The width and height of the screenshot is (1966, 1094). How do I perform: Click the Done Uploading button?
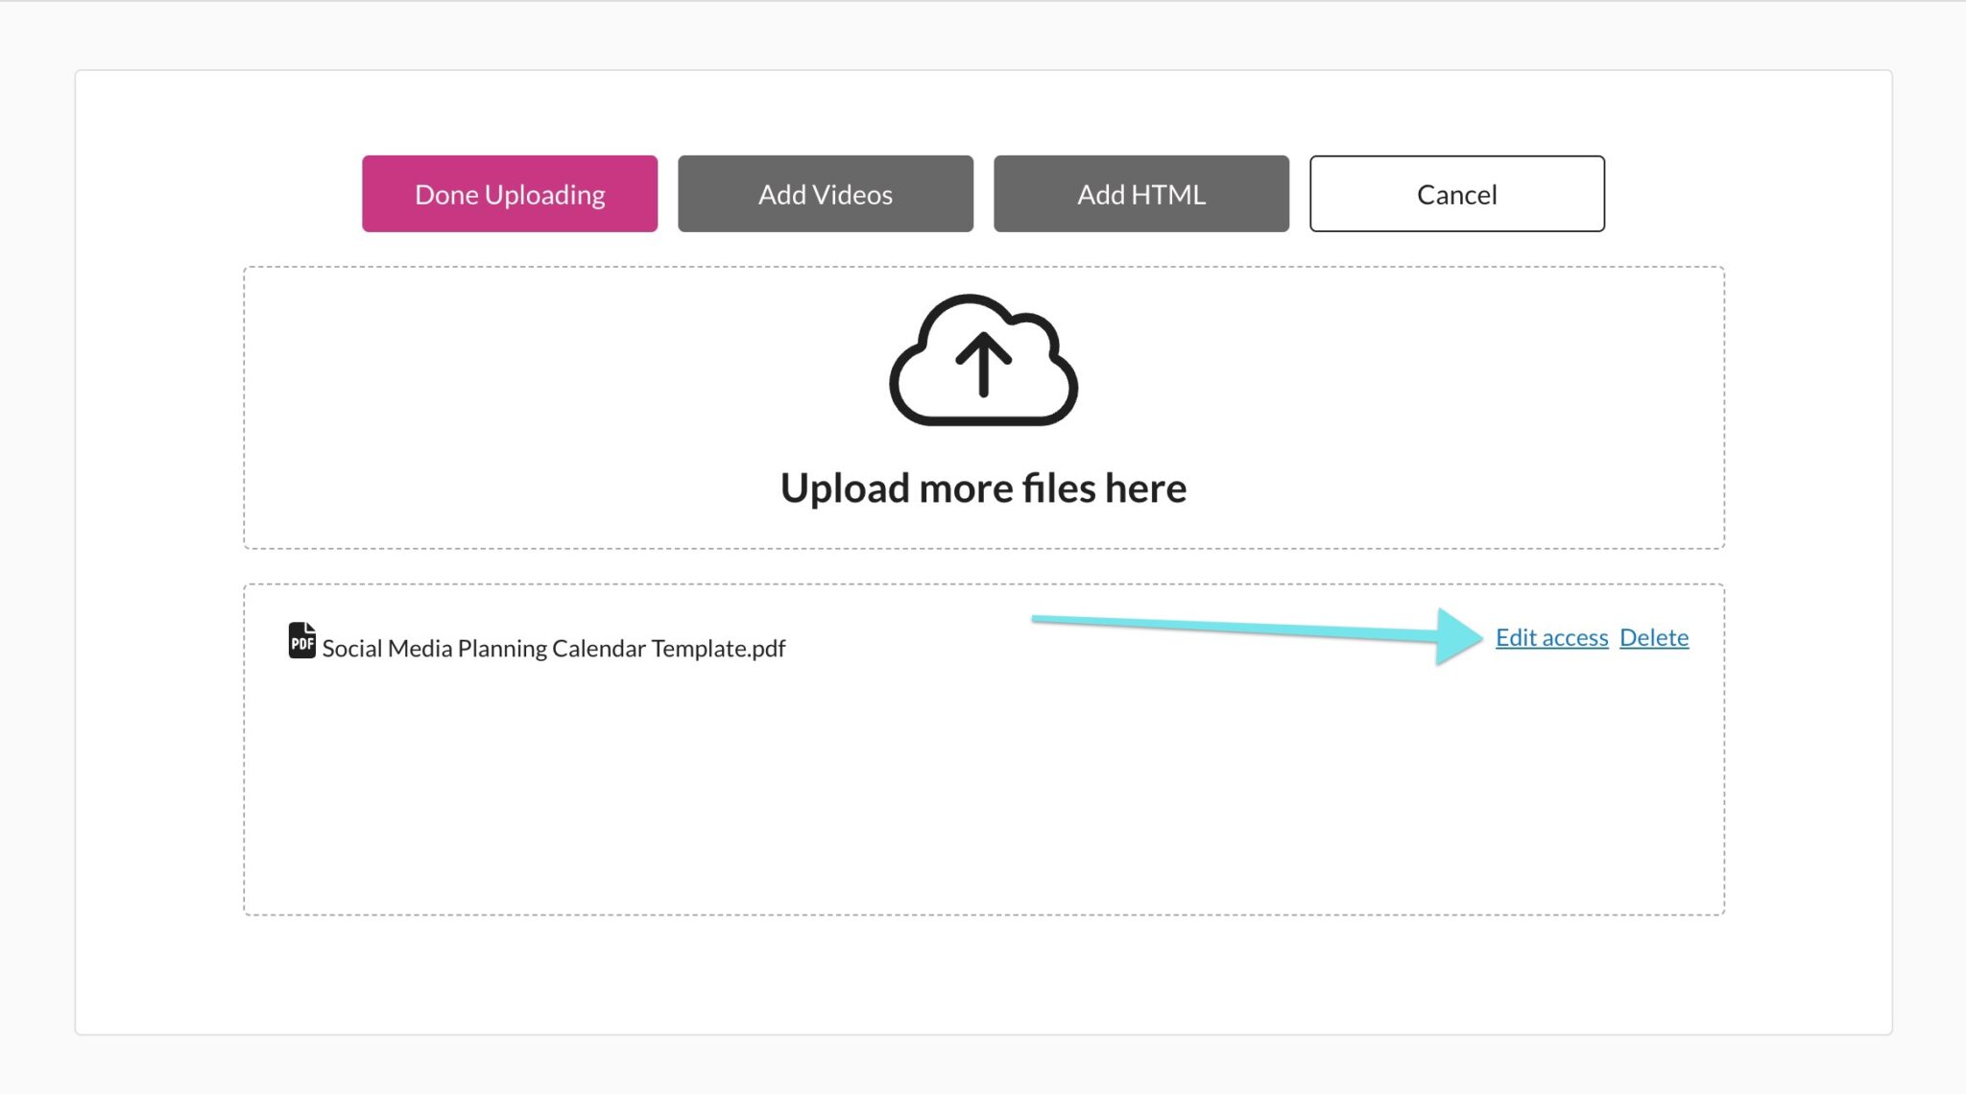[510, 194]
